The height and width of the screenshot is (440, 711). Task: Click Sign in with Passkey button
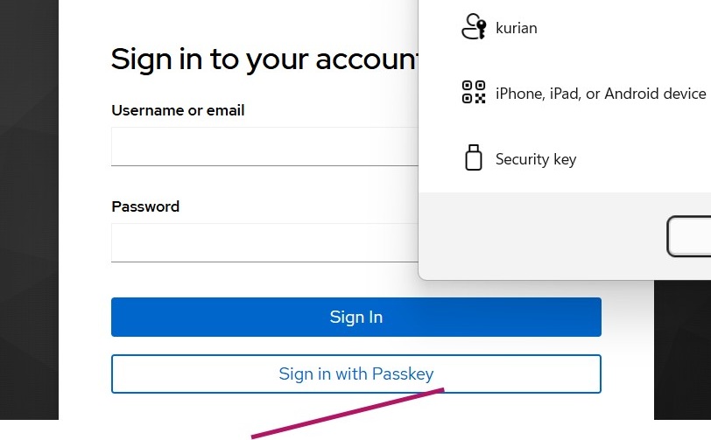355,374
